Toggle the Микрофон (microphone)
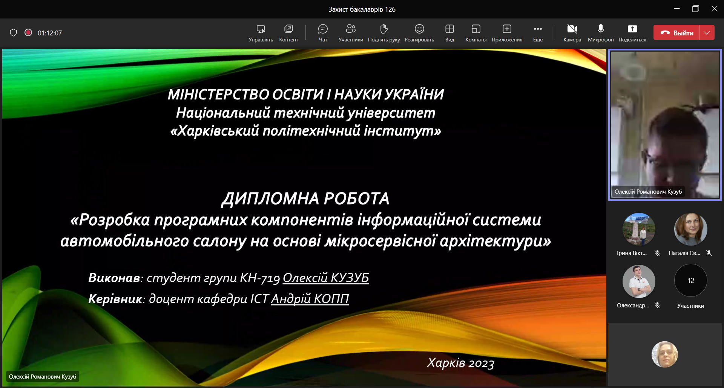 coord(601,33)
